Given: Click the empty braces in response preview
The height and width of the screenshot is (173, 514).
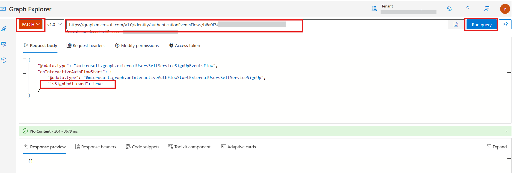Looking at the screenshot, I should click(x=31, y=161).
